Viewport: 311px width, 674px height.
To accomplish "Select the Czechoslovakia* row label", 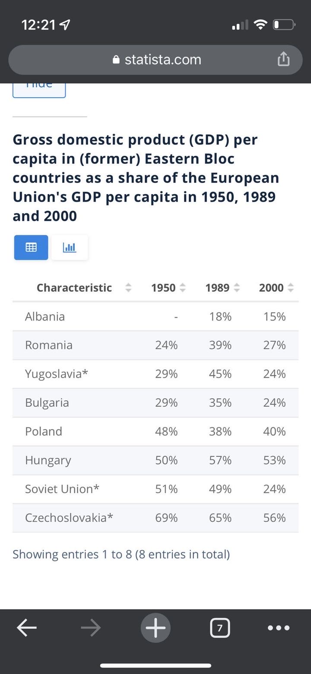I will [x=69, y=518].
